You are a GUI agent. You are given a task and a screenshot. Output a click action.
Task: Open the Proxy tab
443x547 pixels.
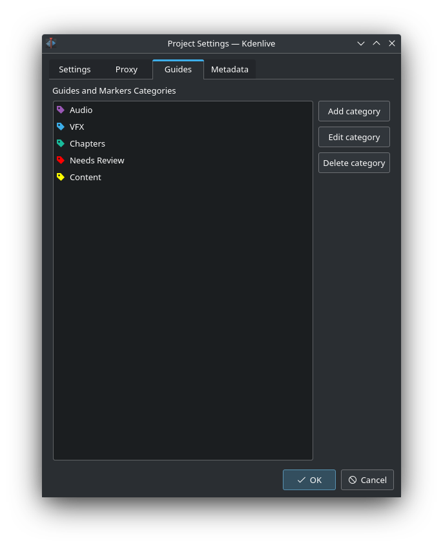coord(127,70)
